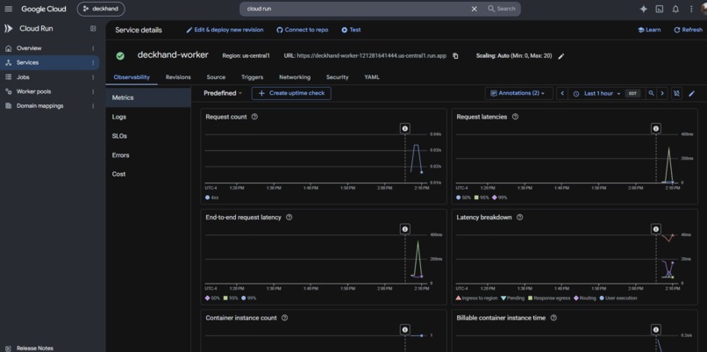Switch to the Networking tab
This screenshot has width=707, height=352.
pyautogui.click(x=295, y=77)
